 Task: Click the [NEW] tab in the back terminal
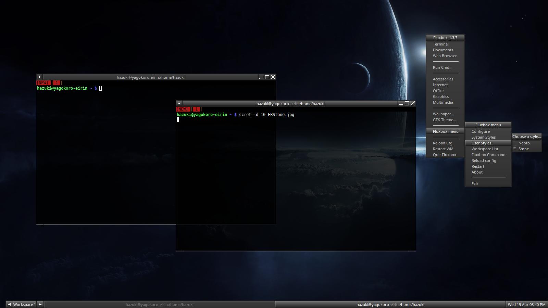(x=43, y=83)
